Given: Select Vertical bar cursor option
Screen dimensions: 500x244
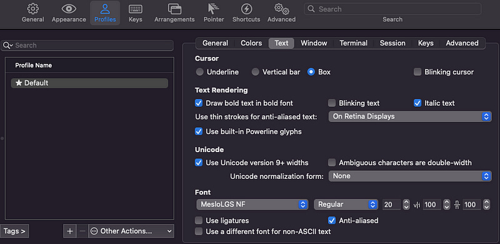Looking at the screenshot, I should [x=255, y=72].
